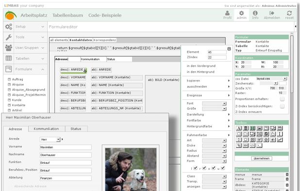Select the 'all elements' tab

click(x=59, y=40)
